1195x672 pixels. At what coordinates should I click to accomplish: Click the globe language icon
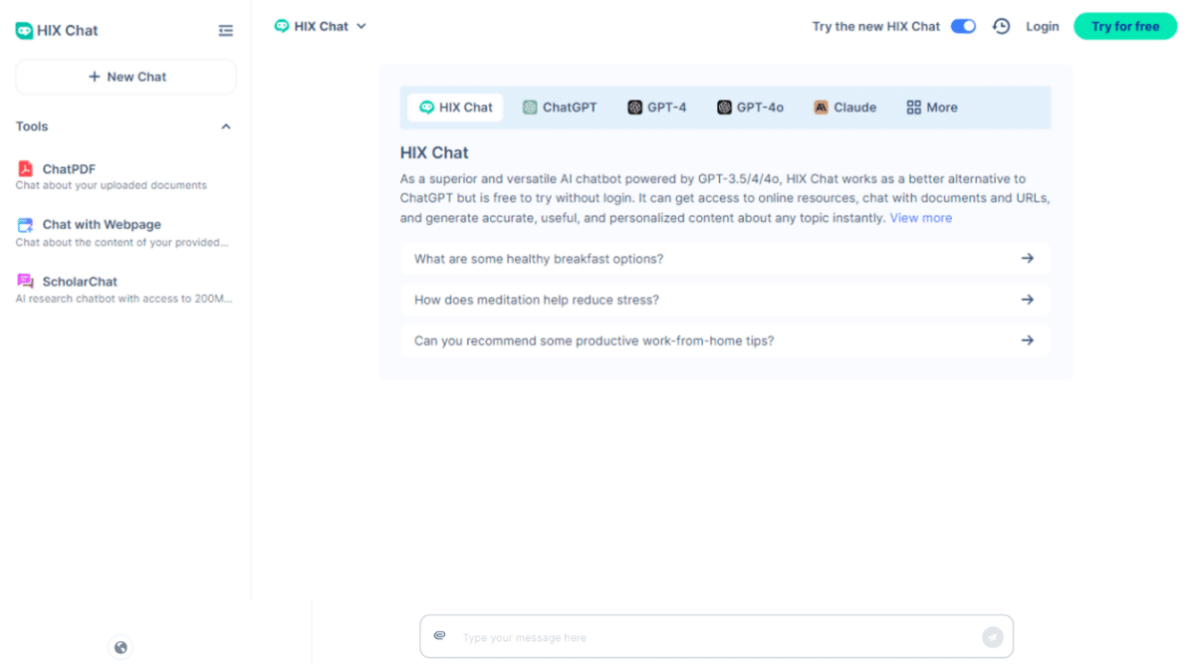point(119,647)
